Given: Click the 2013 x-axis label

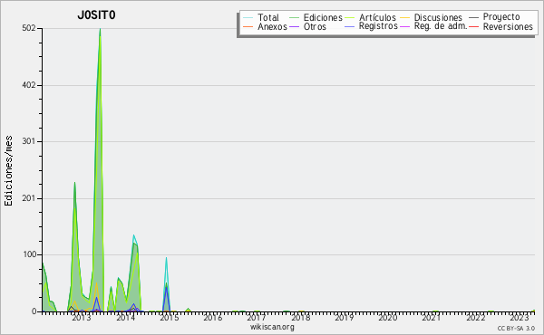Looking at the screenshot, I should point(82,317).
